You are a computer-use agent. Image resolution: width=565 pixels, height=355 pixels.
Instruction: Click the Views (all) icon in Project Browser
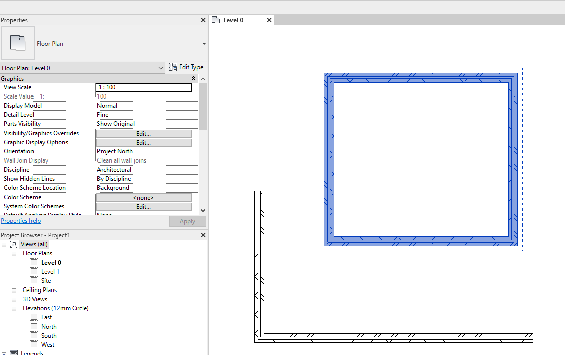click(x=14, y=244)
